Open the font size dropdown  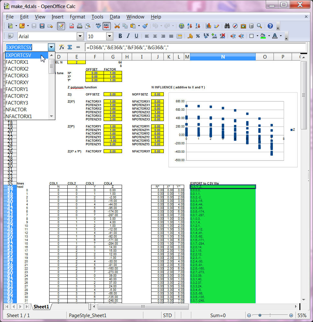point(109,36)
